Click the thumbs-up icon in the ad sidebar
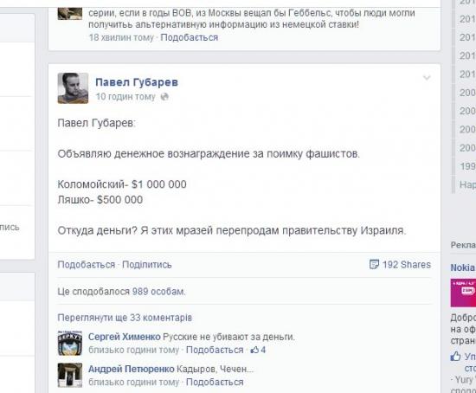476x393 pixels. pos(455,356)
